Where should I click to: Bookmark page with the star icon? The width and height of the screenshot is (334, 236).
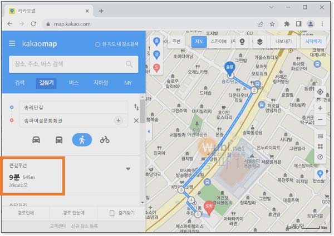[x=272, y=24]
